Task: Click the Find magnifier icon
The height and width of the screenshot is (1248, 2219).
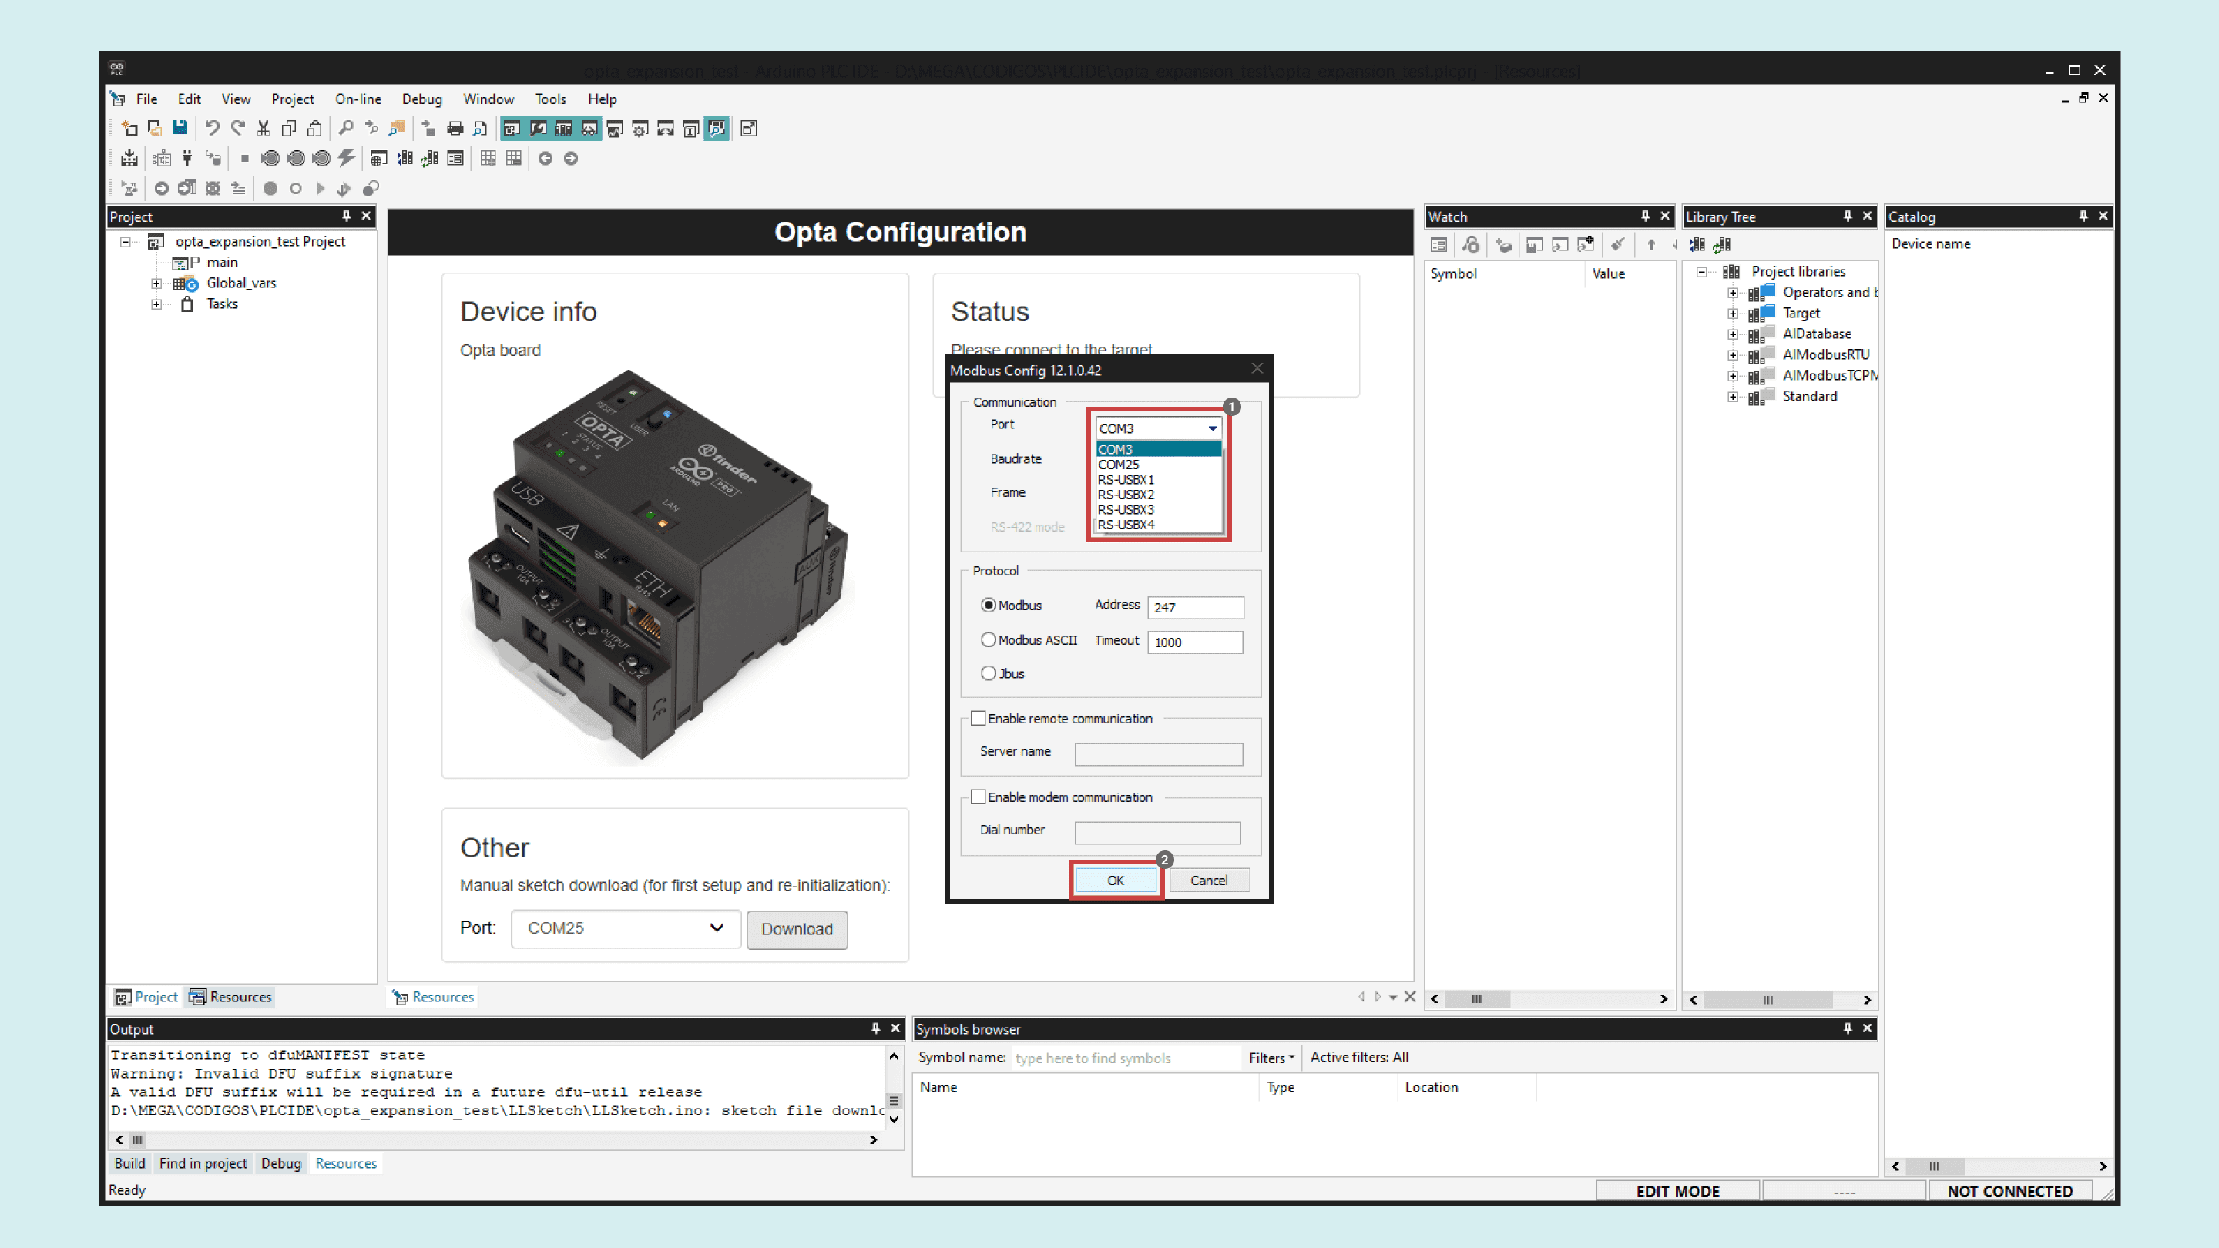Action: tap(345, 129)
